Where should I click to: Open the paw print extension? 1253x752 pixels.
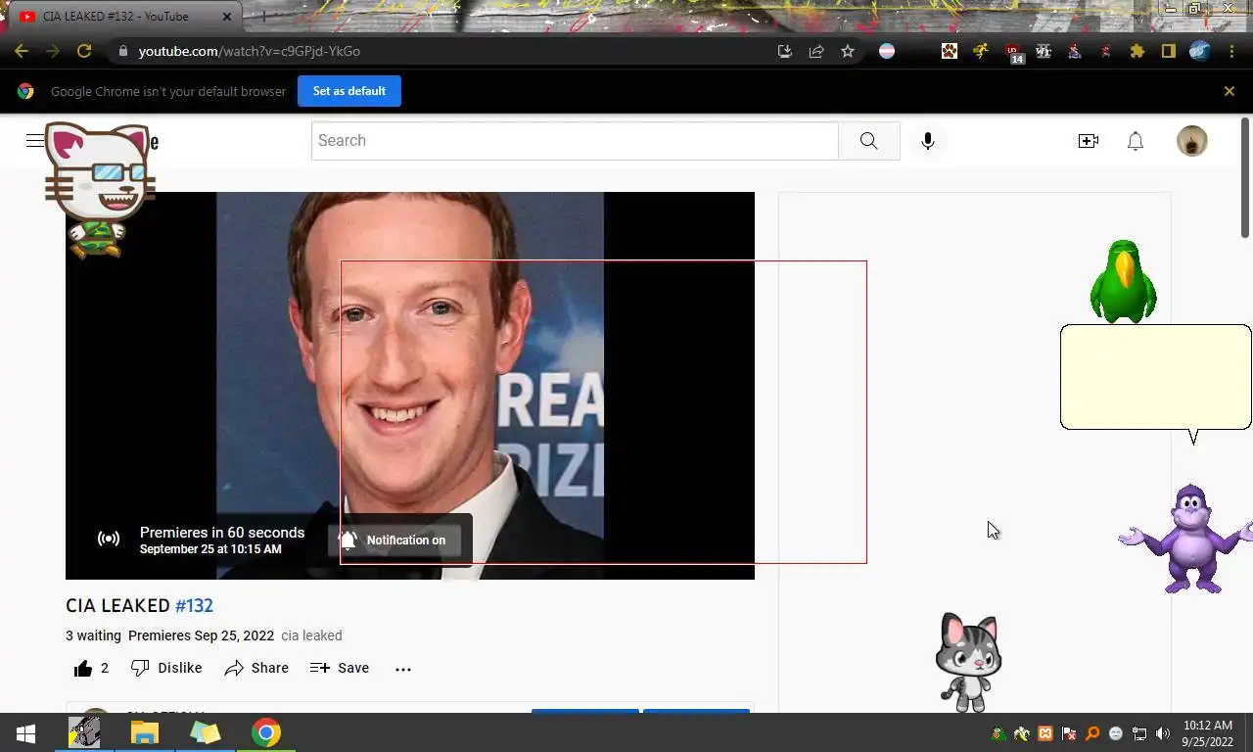(950, 51)
